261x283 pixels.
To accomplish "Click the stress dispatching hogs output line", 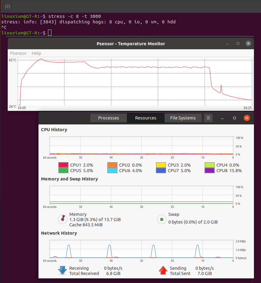I will coord(88,22).
